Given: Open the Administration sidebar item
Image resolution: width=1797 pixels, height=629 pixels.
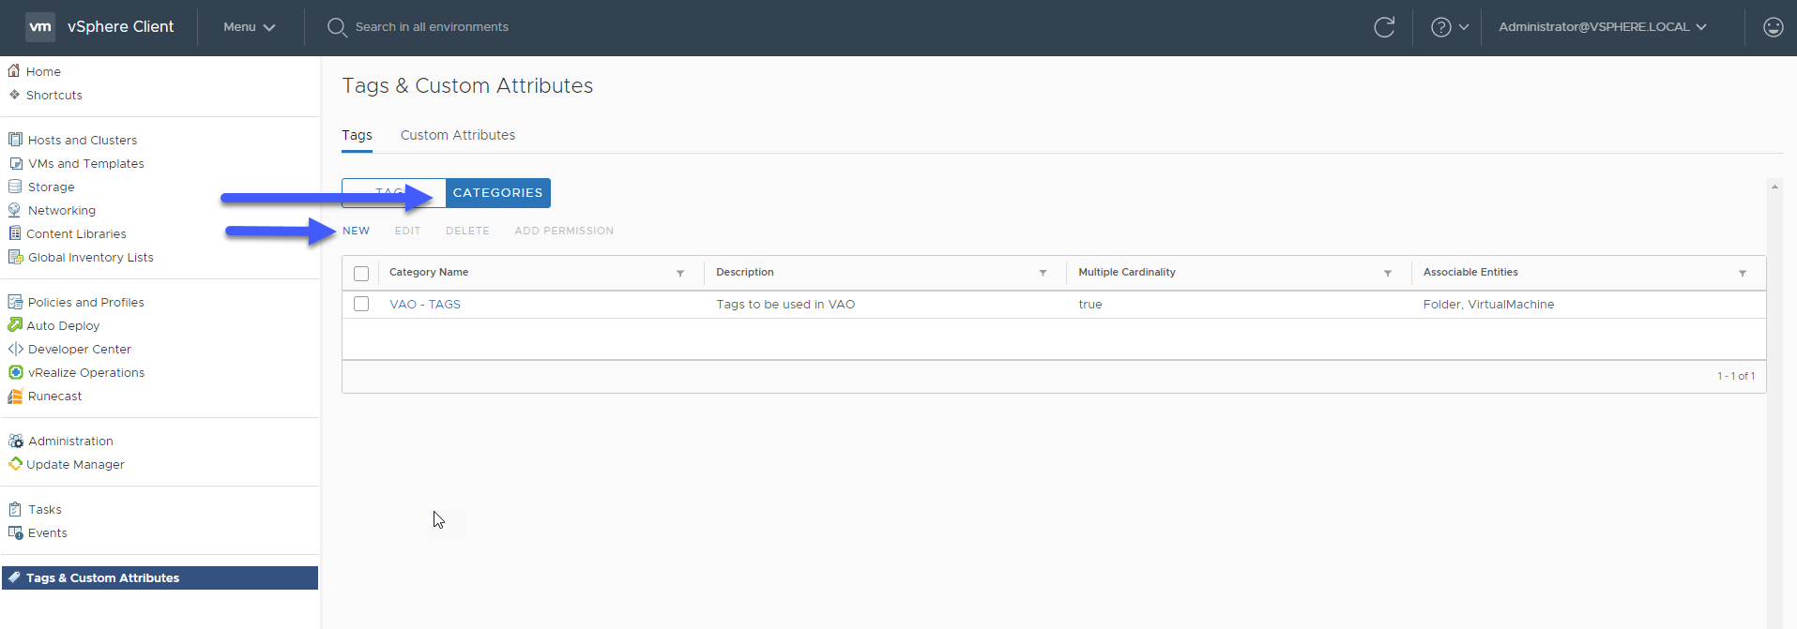Looking at the screenshot, I should pos(70,441).
